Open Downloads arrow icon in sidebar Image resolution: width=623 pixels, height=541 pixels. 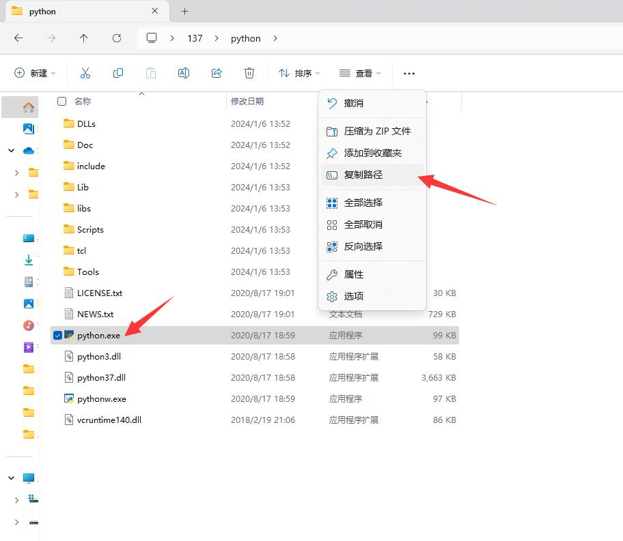[29, 260]
